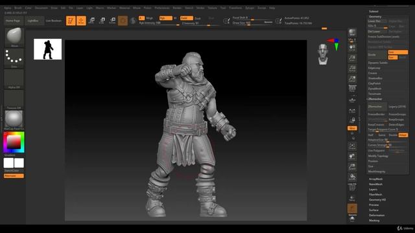This screenshot has height=233, width=415.
Task: Toggle the Solo icon at shelf bottom
Action: (352, 219)
